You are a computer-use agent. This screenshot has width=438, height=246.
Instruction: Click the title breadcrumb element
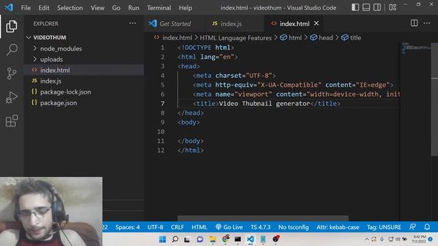click(351, 38)
